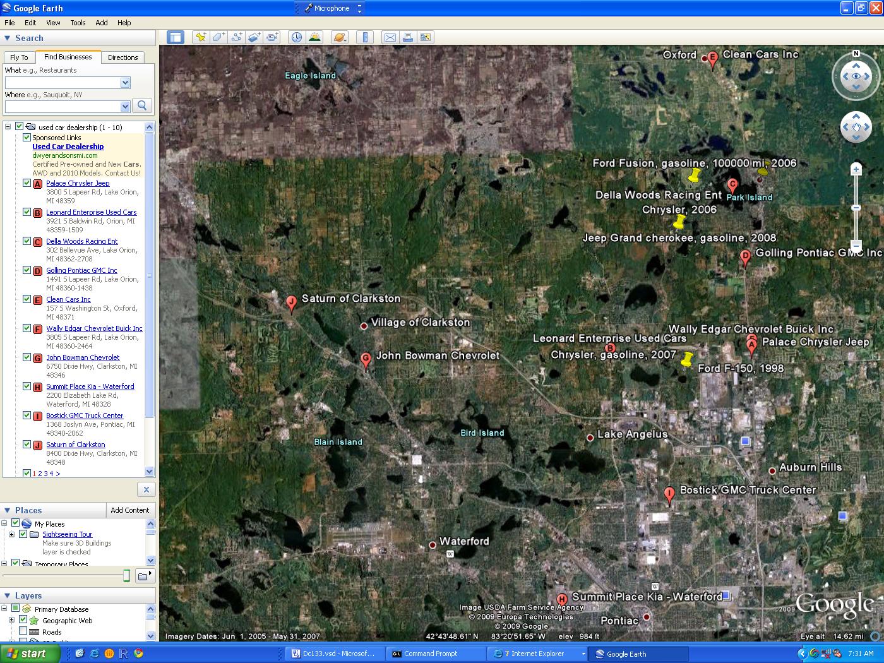
Task: Select the Add Path tool
Action: [x=236, y=37]
